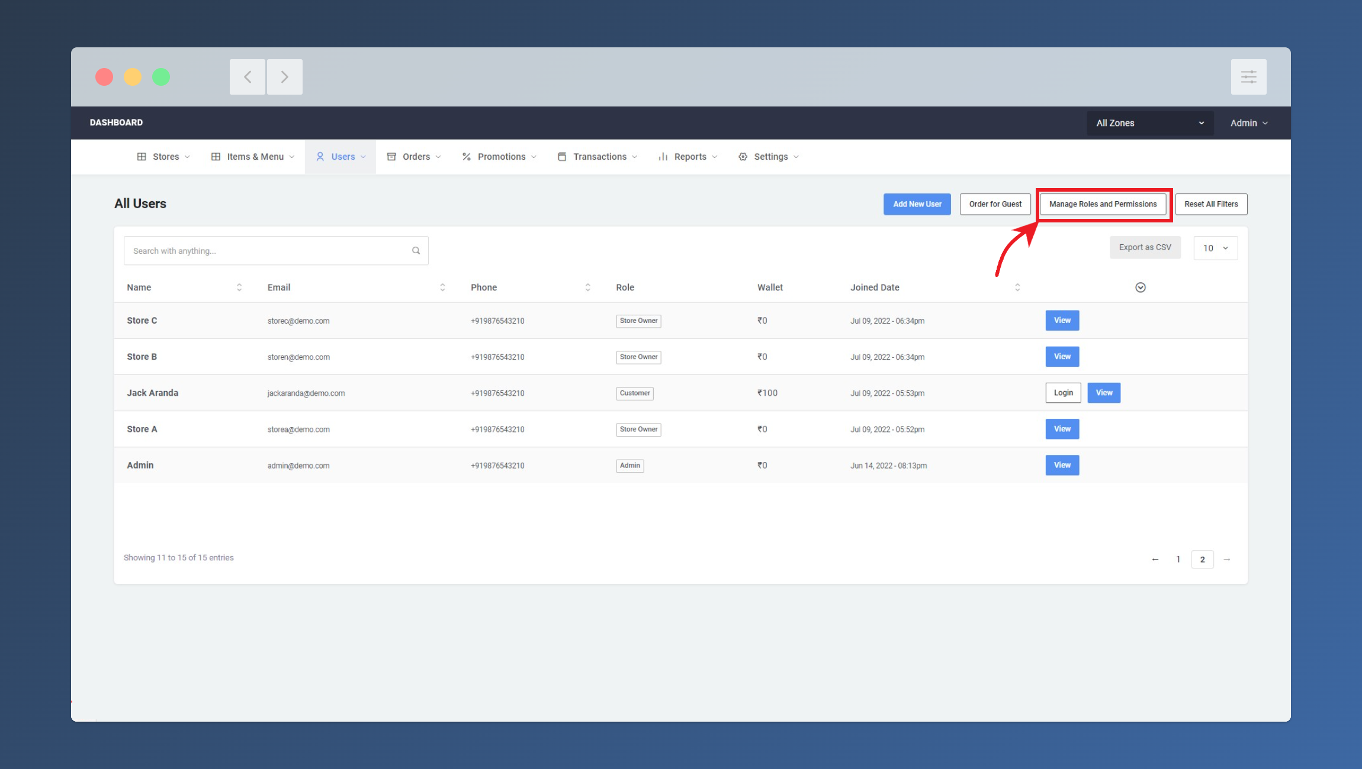Image resolution: width=1362 pixels, height=769 pixels.
Task: Click email storec@demo.com
Action: click(x=298, y=321)
